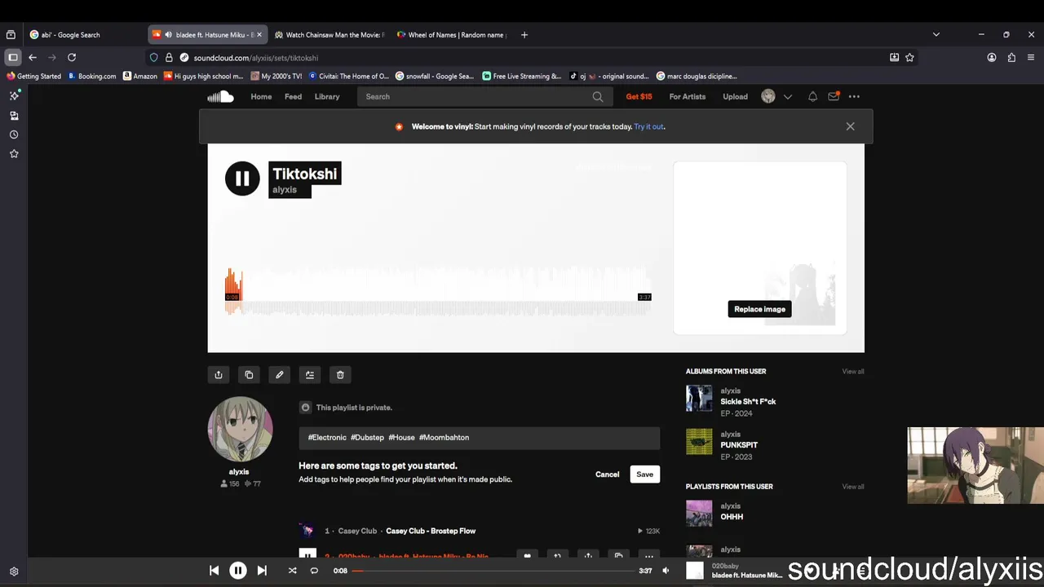The width and height of the screenshot is (1044, 587).
Task: Mute the volume in the player bar
Action: [666, 571]
